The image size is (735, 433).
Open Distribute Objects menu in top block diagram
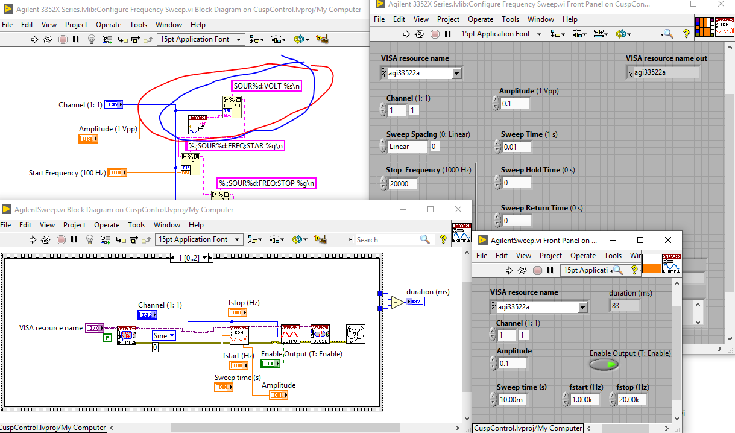[x=278, y=39]
